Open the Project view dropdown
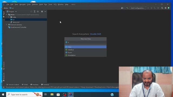Screen dimensions: 173x97 pyautogui.click(x=11, y=12)
